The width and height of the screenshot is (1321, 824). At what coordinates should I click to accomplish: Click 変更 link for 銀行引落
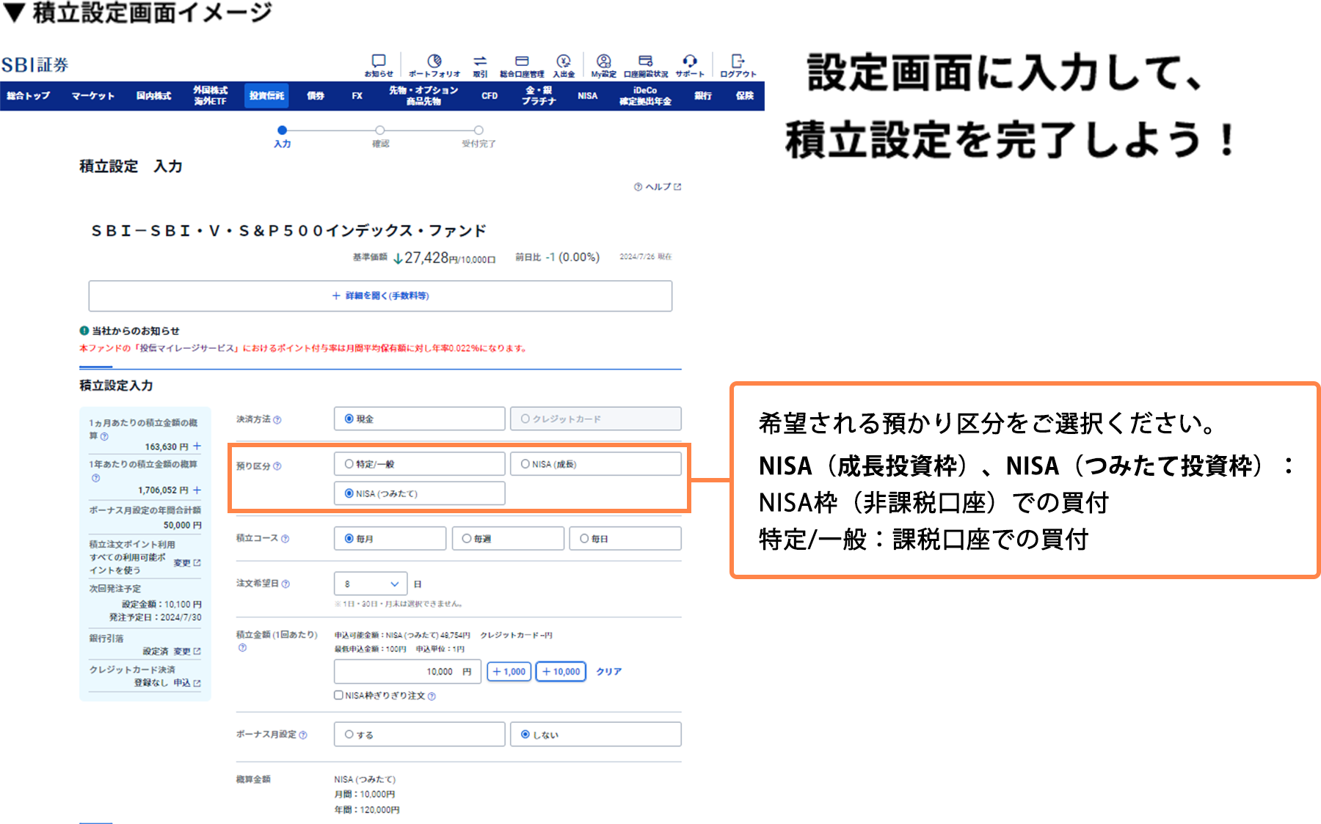186,651
